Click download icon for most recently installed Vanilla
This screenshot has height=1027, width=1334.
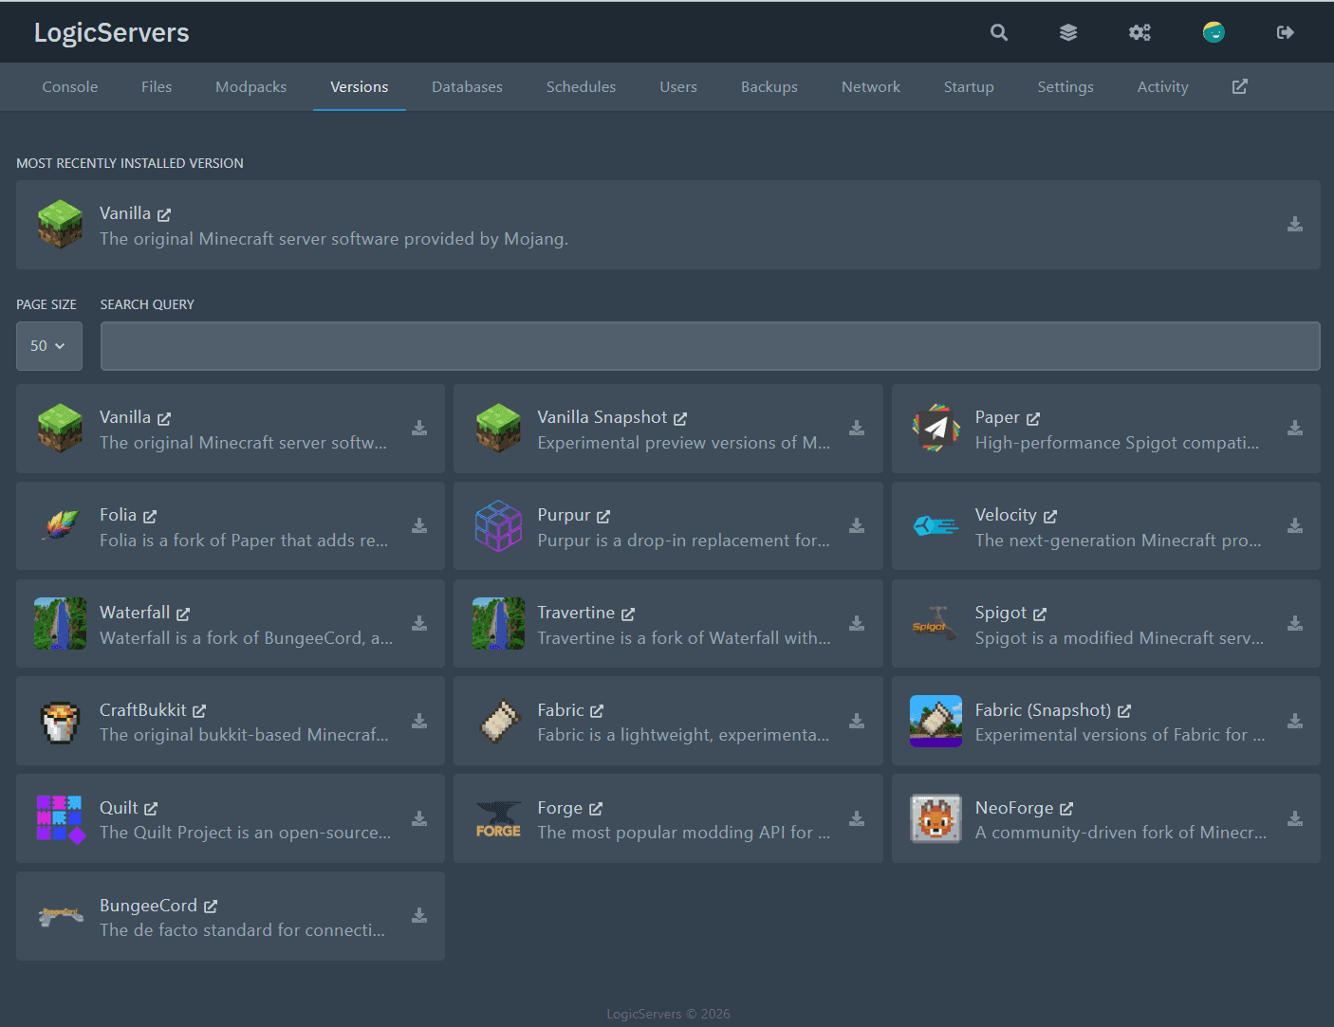pyautogui.click(x=1295, y=225)
